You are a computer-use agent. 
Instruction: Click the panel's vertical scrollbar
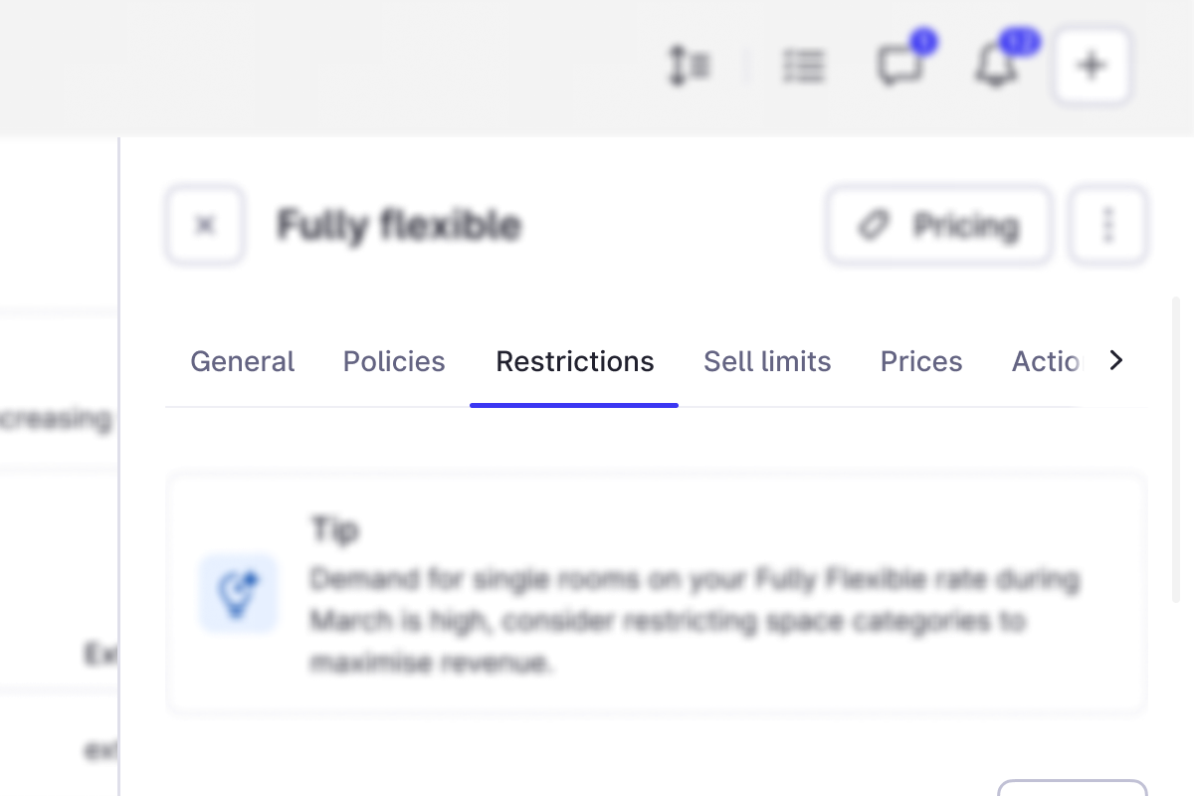click(x=1176, y=448)
